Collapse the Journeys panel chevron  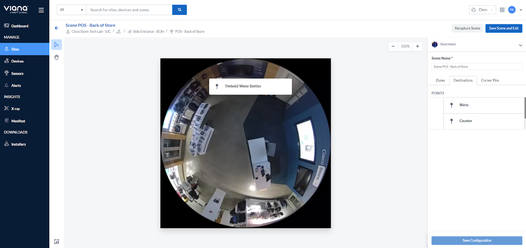(520, 45)
